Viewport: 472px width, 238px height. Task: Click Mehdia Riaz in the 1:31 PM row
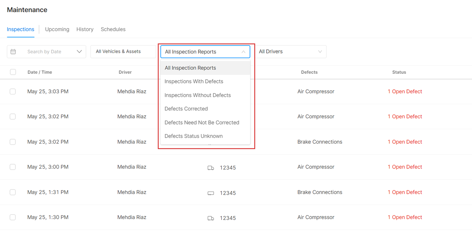[132, 192]
